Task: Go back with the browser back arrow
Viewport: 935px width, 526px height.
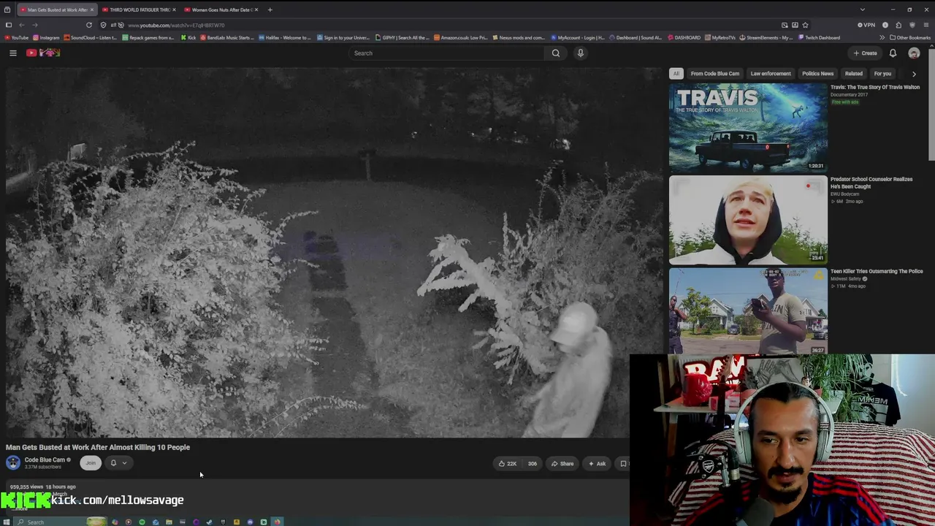Action: pos(21,25)
